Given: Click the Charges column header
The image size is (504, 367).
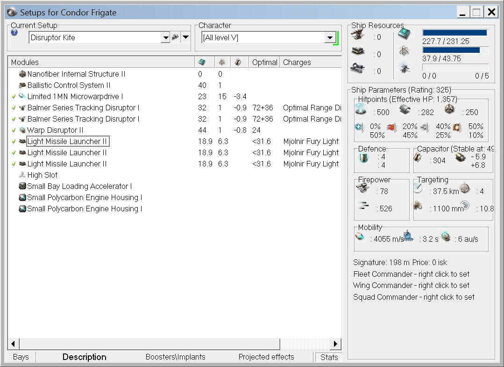Looking at the screenshot, I should (x=311, y=62).
